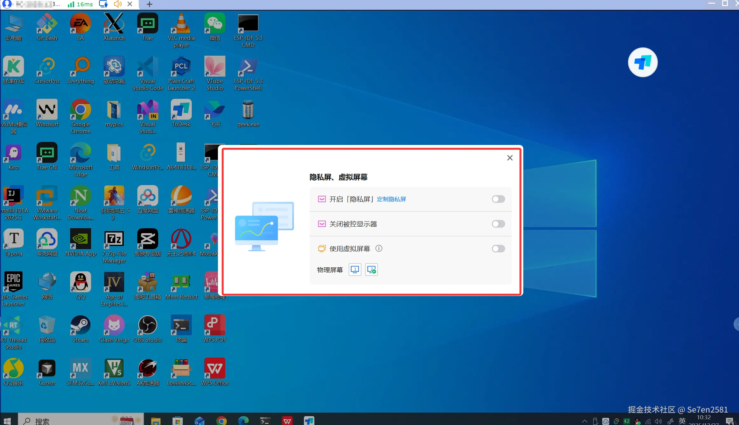The image size is (739, 425).
Task: Expand the right edge side panel handle
Action: click(736, 324)
